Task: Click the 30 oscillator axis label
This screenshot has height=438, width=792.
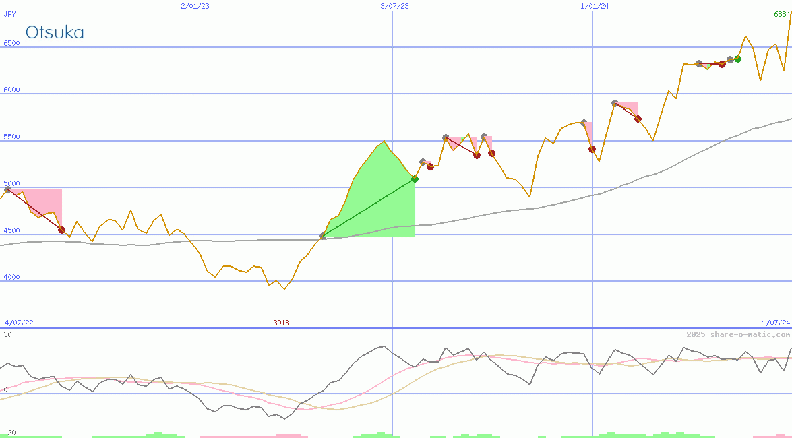Action: tap(7, 334)
